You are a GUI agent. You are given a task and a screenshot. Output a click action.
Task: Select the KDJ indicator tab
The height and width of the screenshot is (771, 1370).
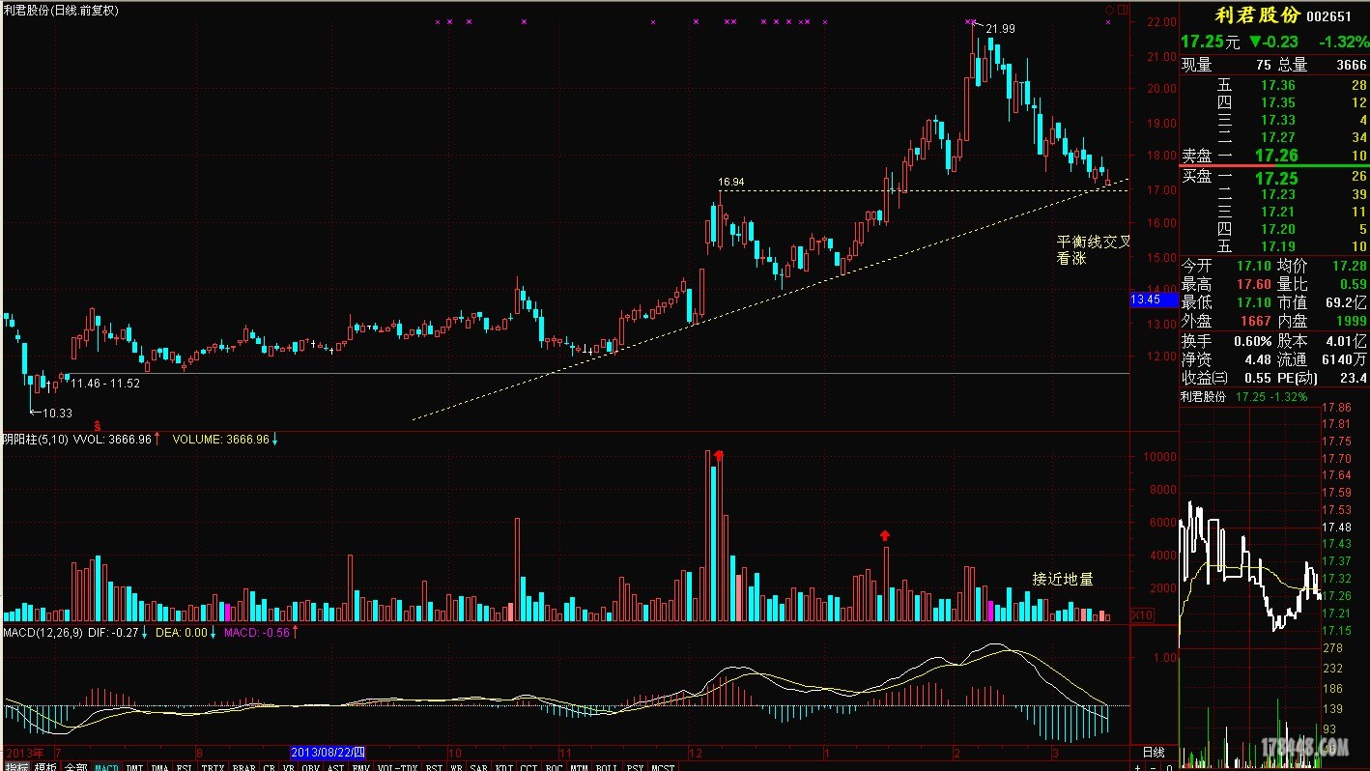coord(503,767)
